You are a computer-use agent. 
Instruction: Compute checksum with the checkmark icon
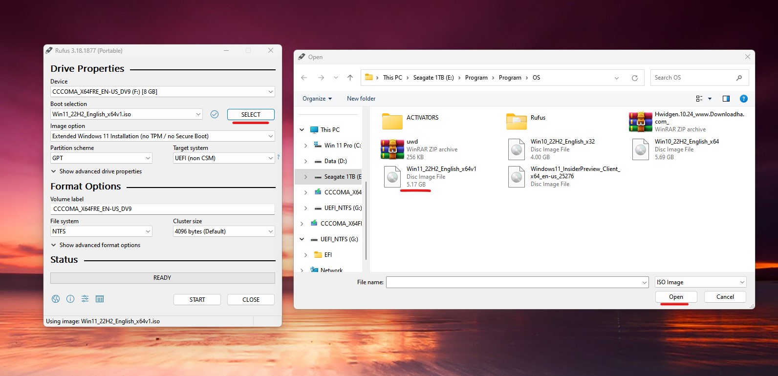(214, 114)
